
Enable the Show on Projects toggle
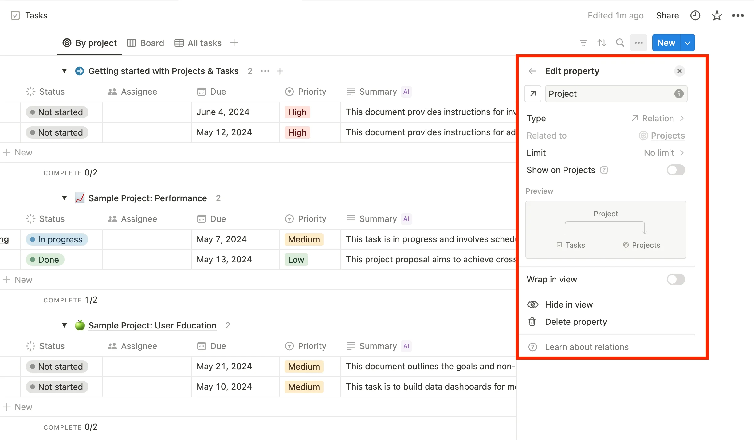tap(675, 170)
